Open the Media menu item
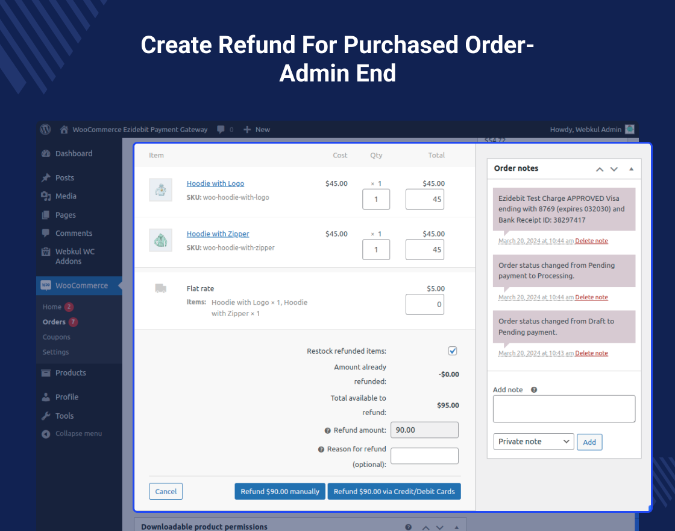 66,196
